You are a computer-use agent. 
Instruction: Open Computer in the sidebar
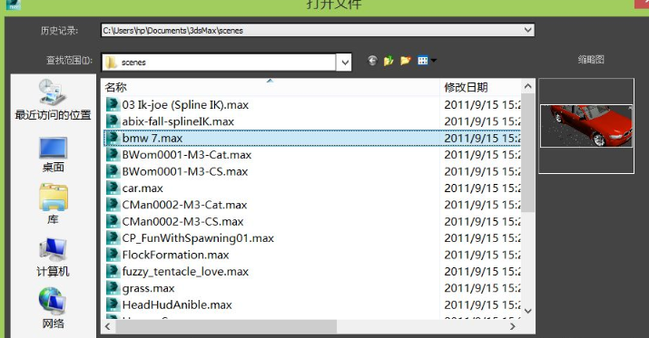point(53,257)
